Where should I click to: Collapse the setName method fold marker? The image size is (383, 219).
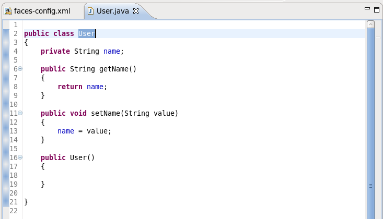pyautogui.click(x=20, y=113)
